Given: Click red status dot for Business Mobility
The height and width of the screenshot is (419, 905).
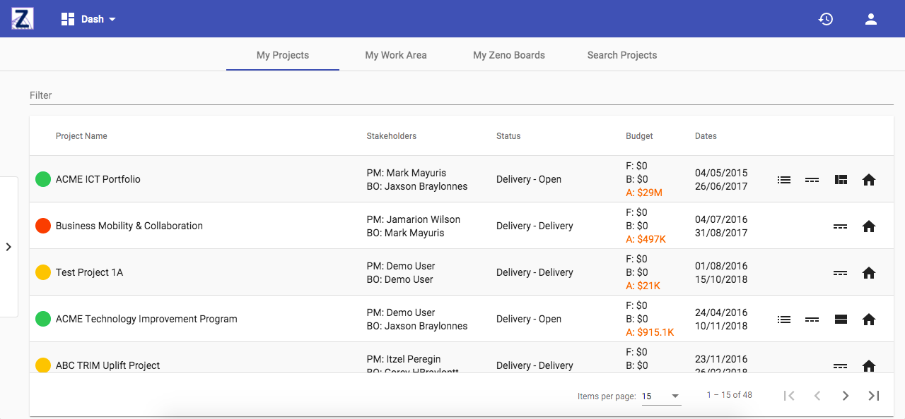Looking at the screenshot, I should point(43,226).
